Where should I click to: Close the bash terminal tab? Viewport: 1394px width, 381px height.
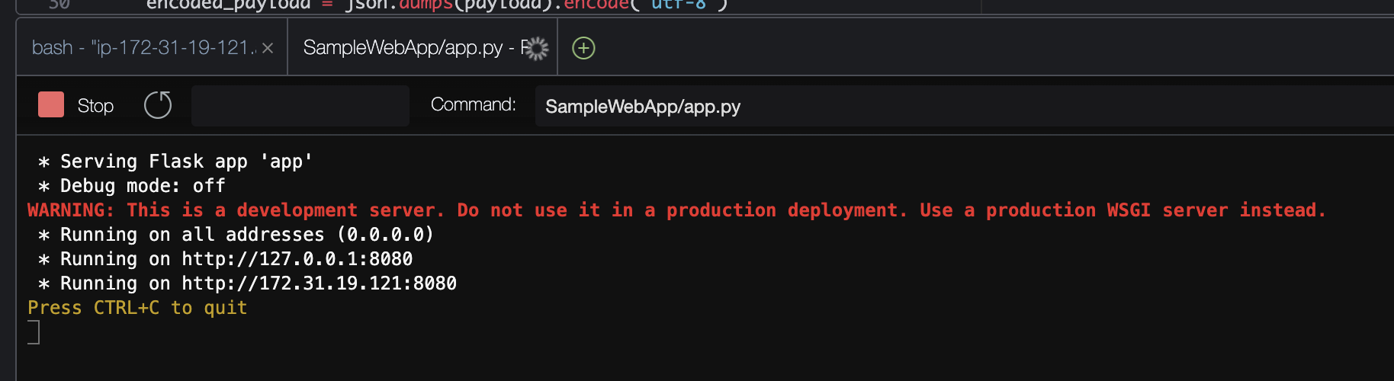268,48
